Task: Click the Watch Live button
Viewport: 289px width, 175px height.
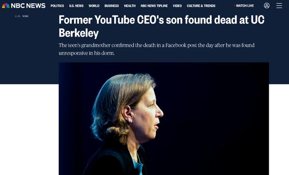Action: point(245,6)
